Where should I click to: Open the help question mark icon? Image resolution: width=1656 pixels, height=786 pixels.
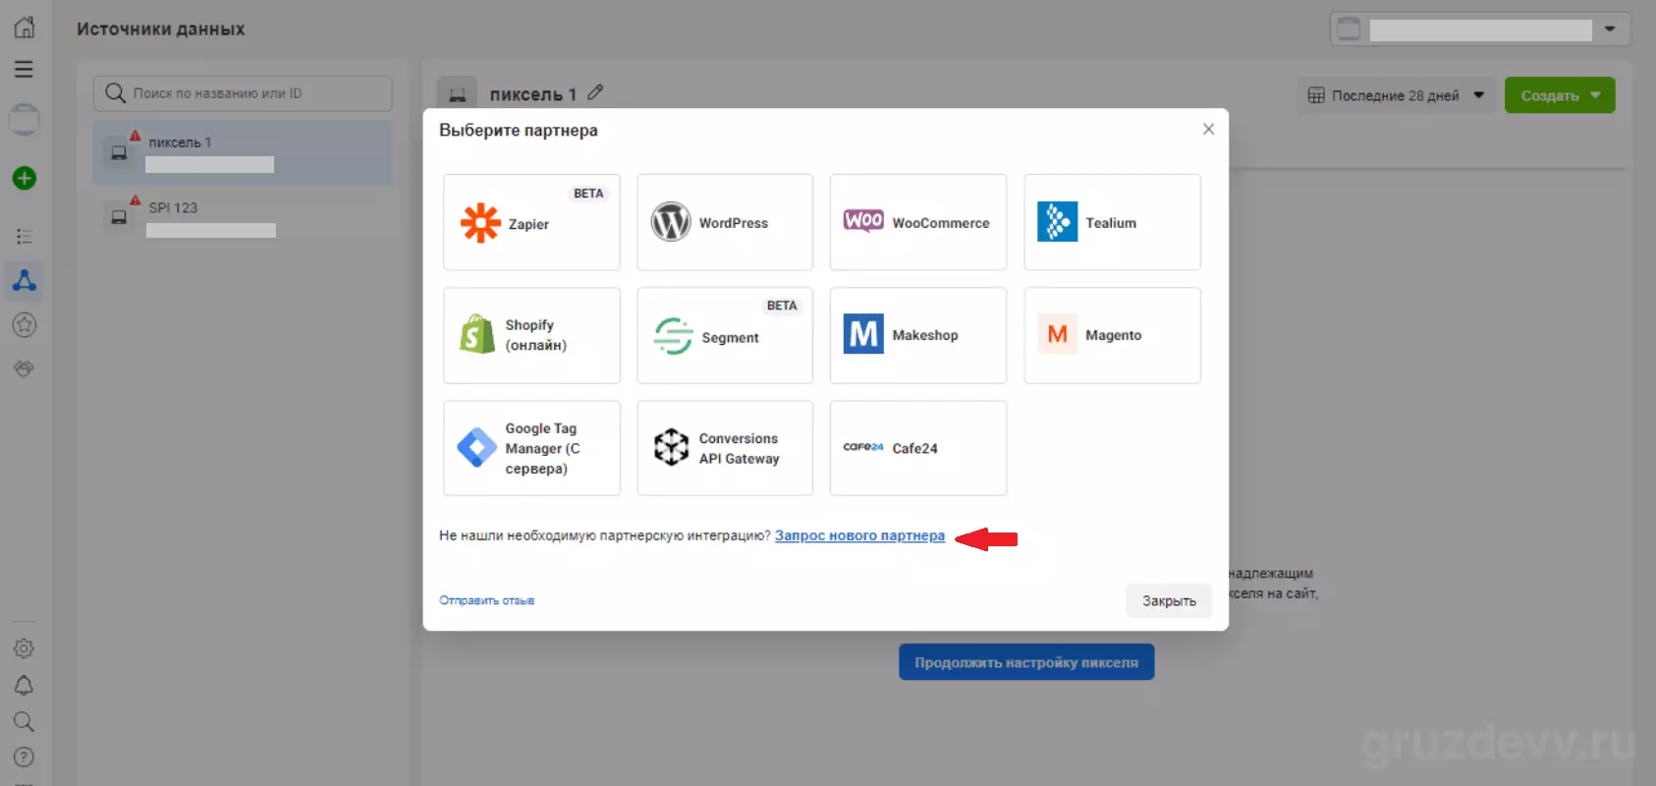click(25, 758)
